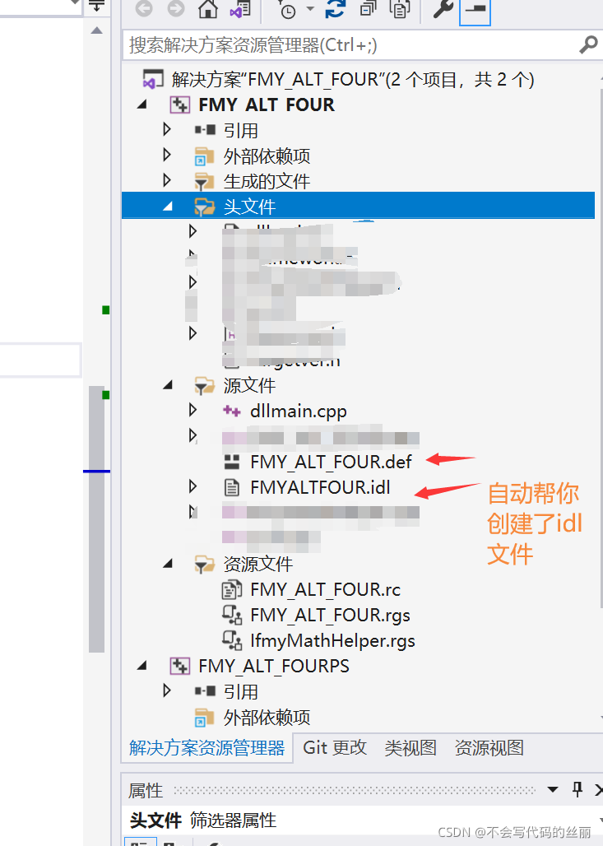603x846 pixels.
Task: Select the 生成的文件 item
Action: [267, 181]
